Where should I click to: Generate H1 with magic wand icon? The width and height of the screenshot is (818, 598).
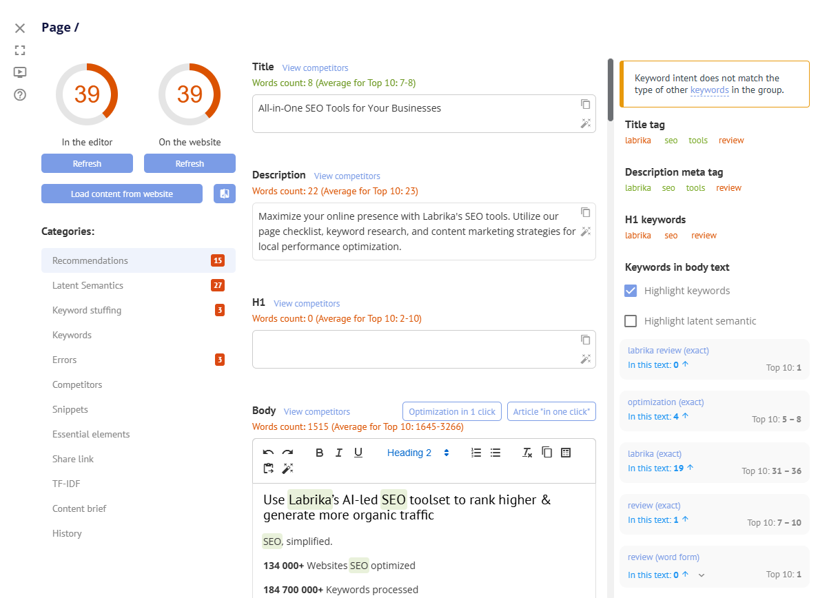(585, 359)
